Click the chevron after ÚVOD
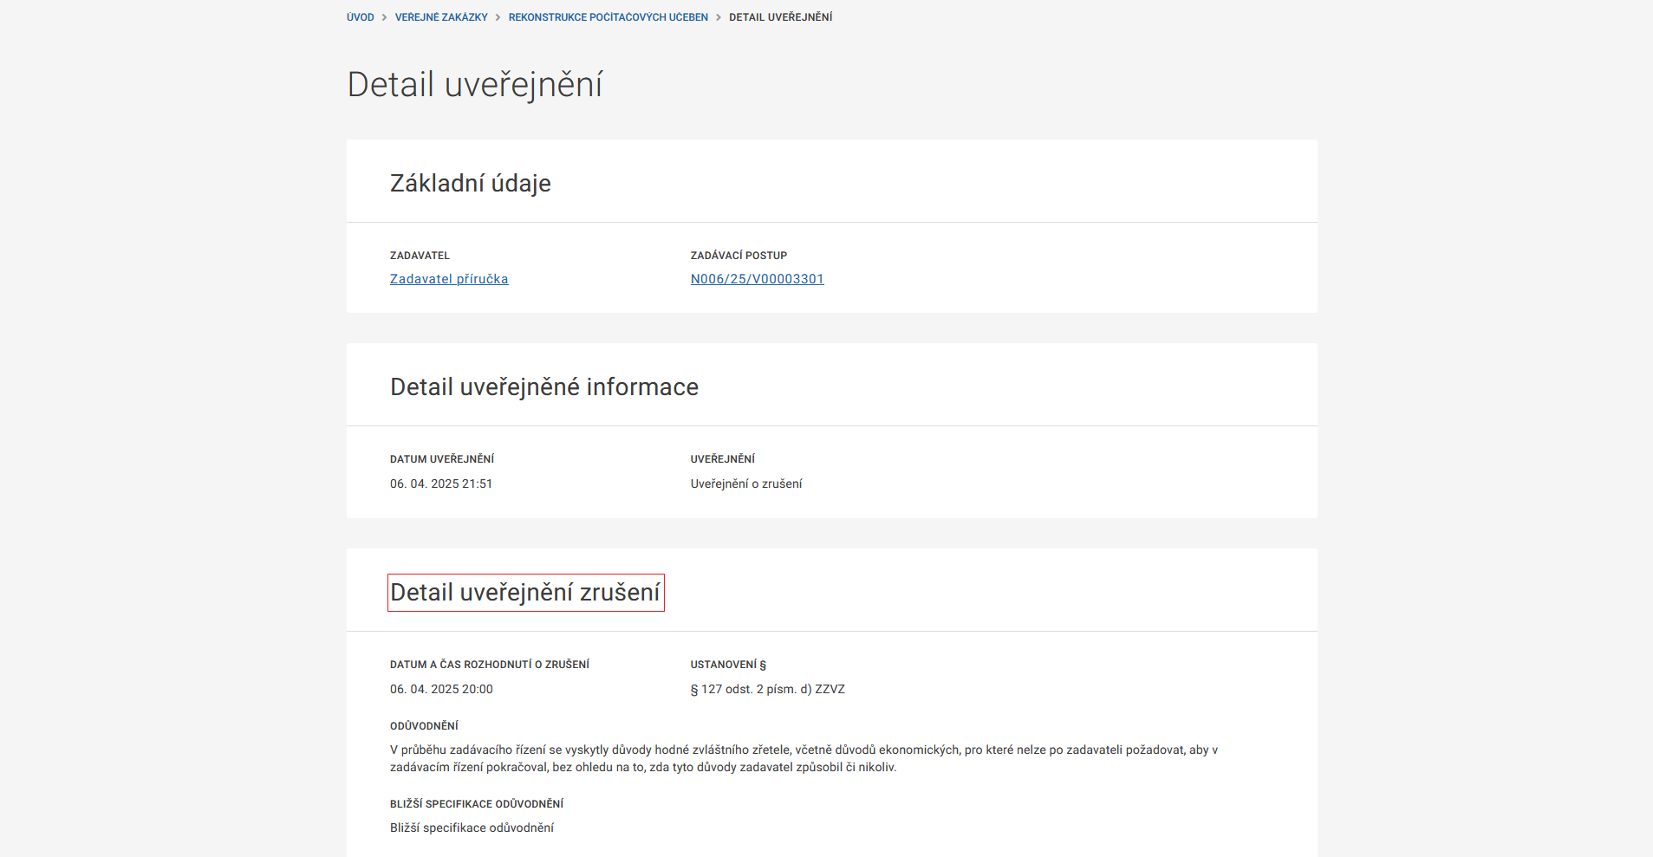 tap(382, 16)
